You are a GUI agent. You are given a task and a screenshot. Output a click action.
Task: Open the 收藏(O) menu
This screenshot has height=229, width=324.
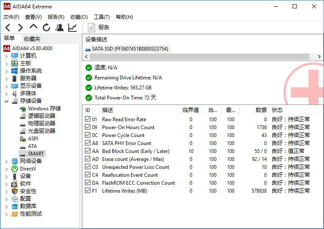(x=79, y=17)
